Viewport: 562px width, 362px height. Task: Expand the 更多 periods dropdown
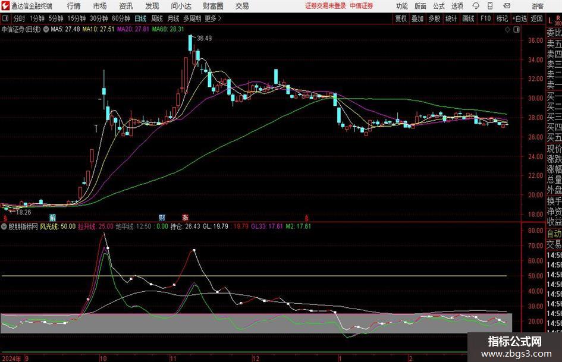point(213,18)
